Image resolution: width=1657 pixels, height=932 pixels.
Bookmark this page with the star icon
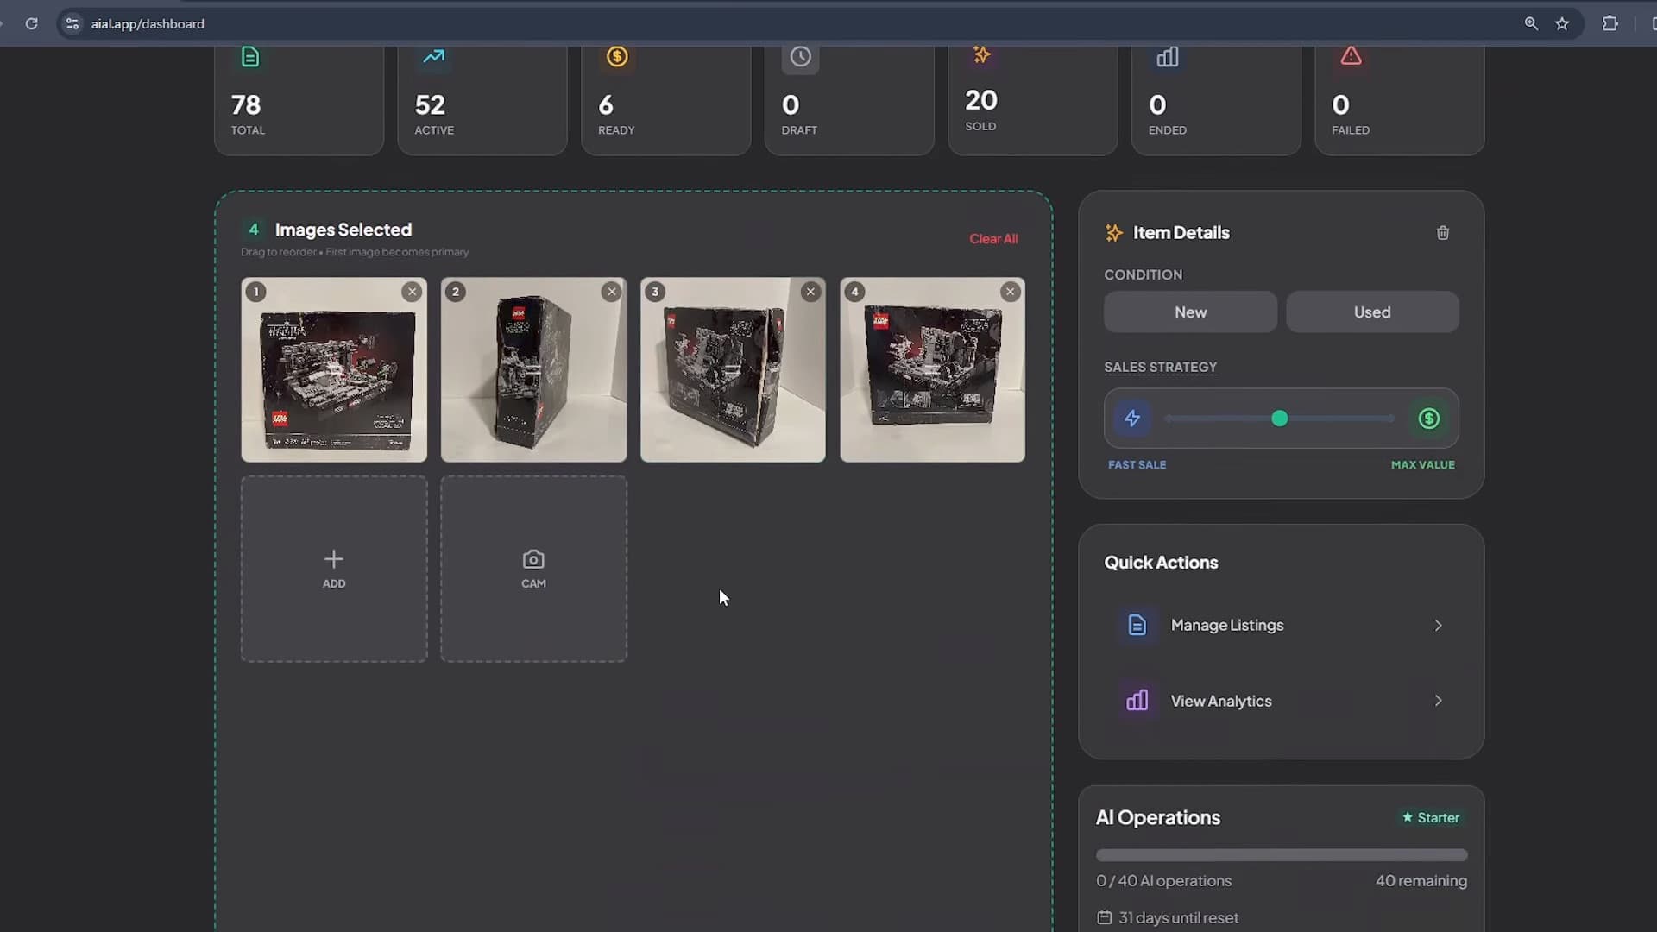(x=1562, y=23)
